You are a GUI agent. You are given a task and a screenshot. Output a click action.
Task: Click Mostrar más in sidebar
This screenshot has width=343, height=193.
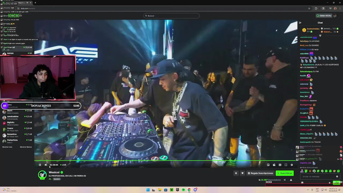pos(7,147)
